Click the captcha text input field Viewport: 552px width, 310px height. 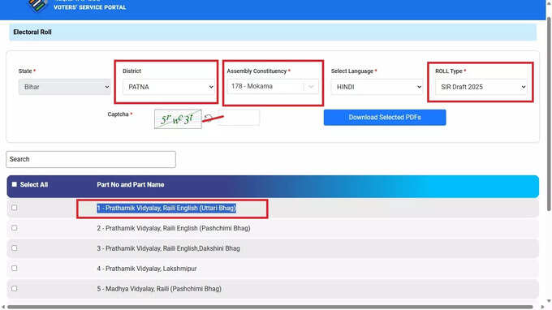[x=239, y=118]
